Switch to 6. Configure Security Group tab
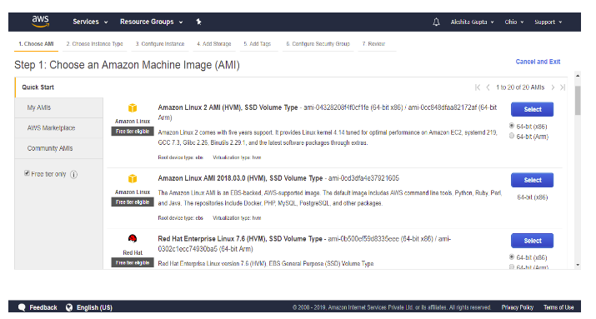 (x=318, y=43)
